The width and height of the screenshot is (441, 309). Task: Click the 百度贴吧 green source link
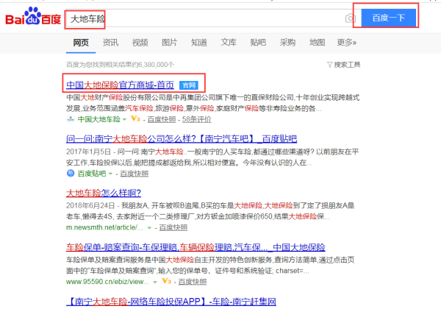tap(92, 174)
